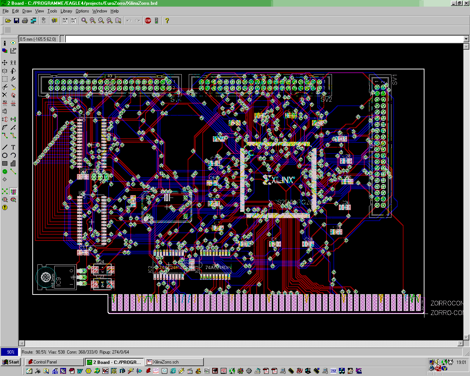
Task: Start the Autorouter tool
Action: click(x=13, y=192)
